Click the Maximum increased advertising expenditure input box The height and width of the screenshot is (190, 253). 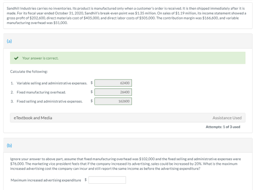(107, 180)
